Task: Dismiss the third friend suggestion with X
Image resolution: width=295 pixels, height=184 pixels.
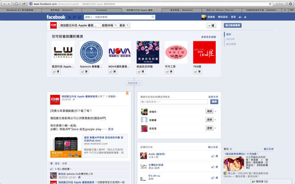Action: pos(215,128)
